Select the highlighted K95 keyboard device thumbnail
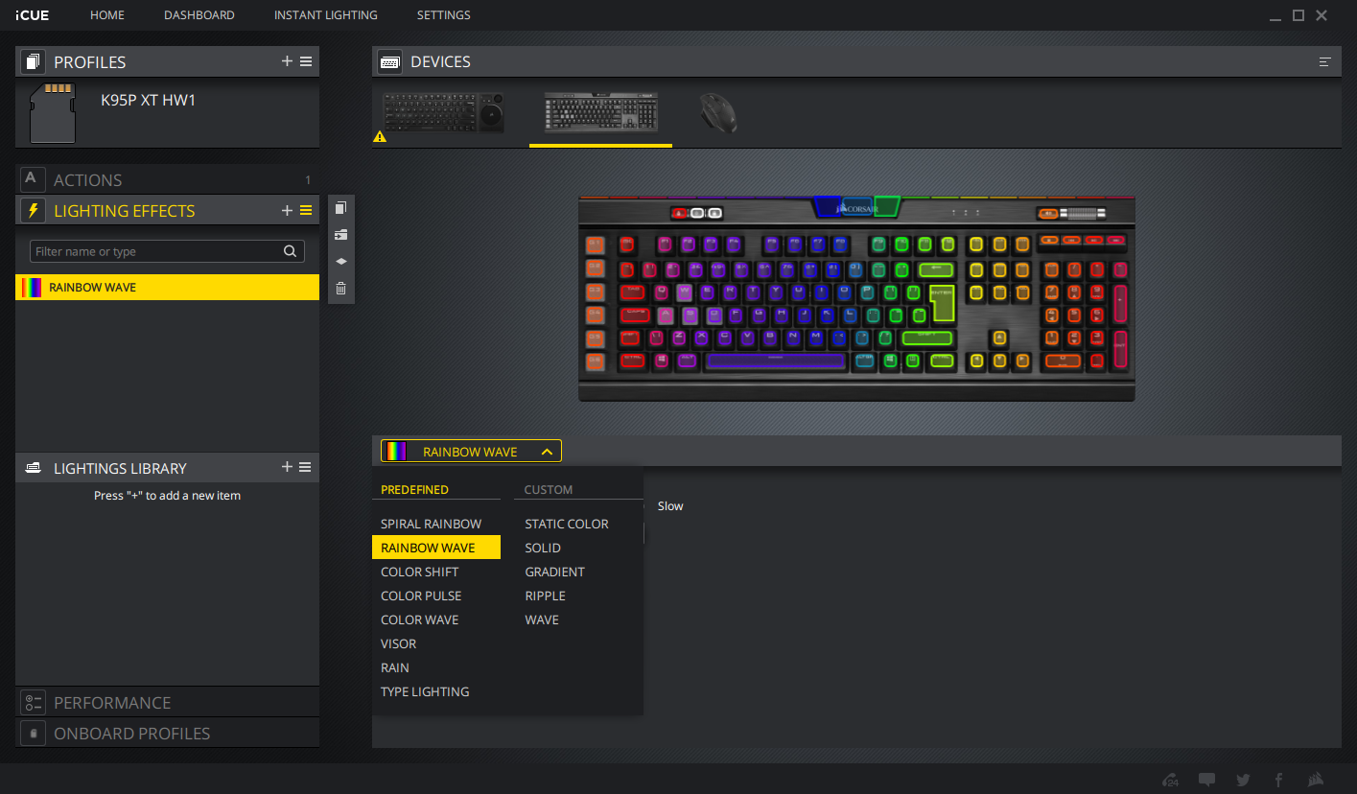 coord(601,112)
